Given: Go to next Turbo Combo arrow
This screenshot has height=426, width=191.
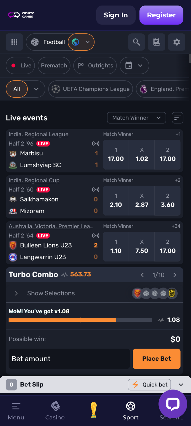Looking at the screenshot, I should [175, 275].
